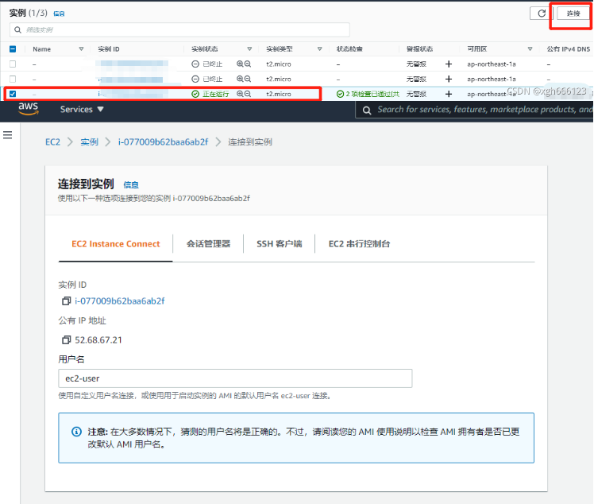Toggle the select-all instances checkbox
The height and width of the screenshot is (504, 594).
[x=13, y=49]
